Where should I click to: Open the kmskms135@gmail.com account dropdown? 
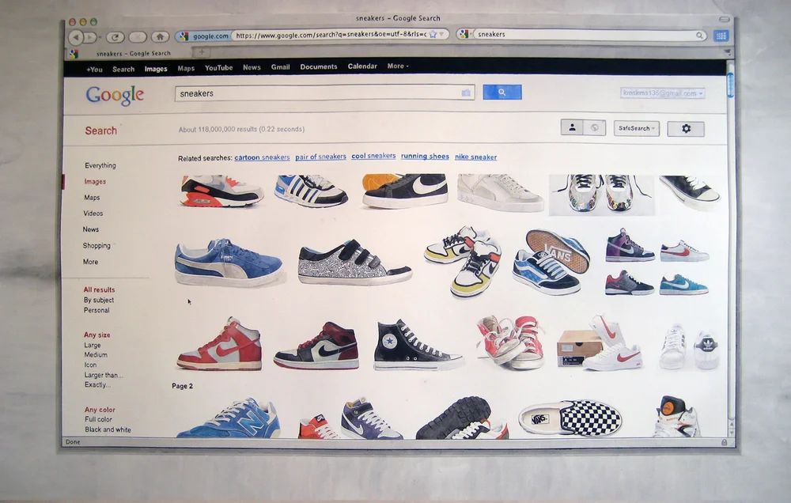pyautogui.click(x=662, y=93)
